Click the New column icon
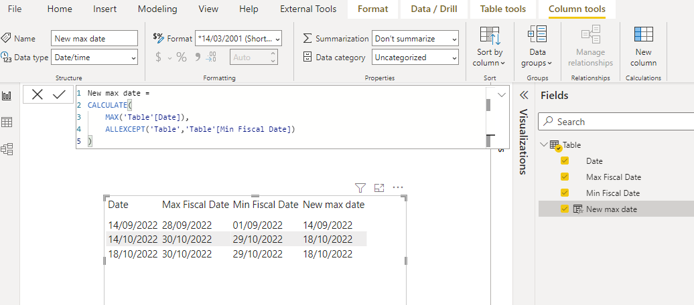The height and width of the screenshot is (305, 694). point(644,35)
